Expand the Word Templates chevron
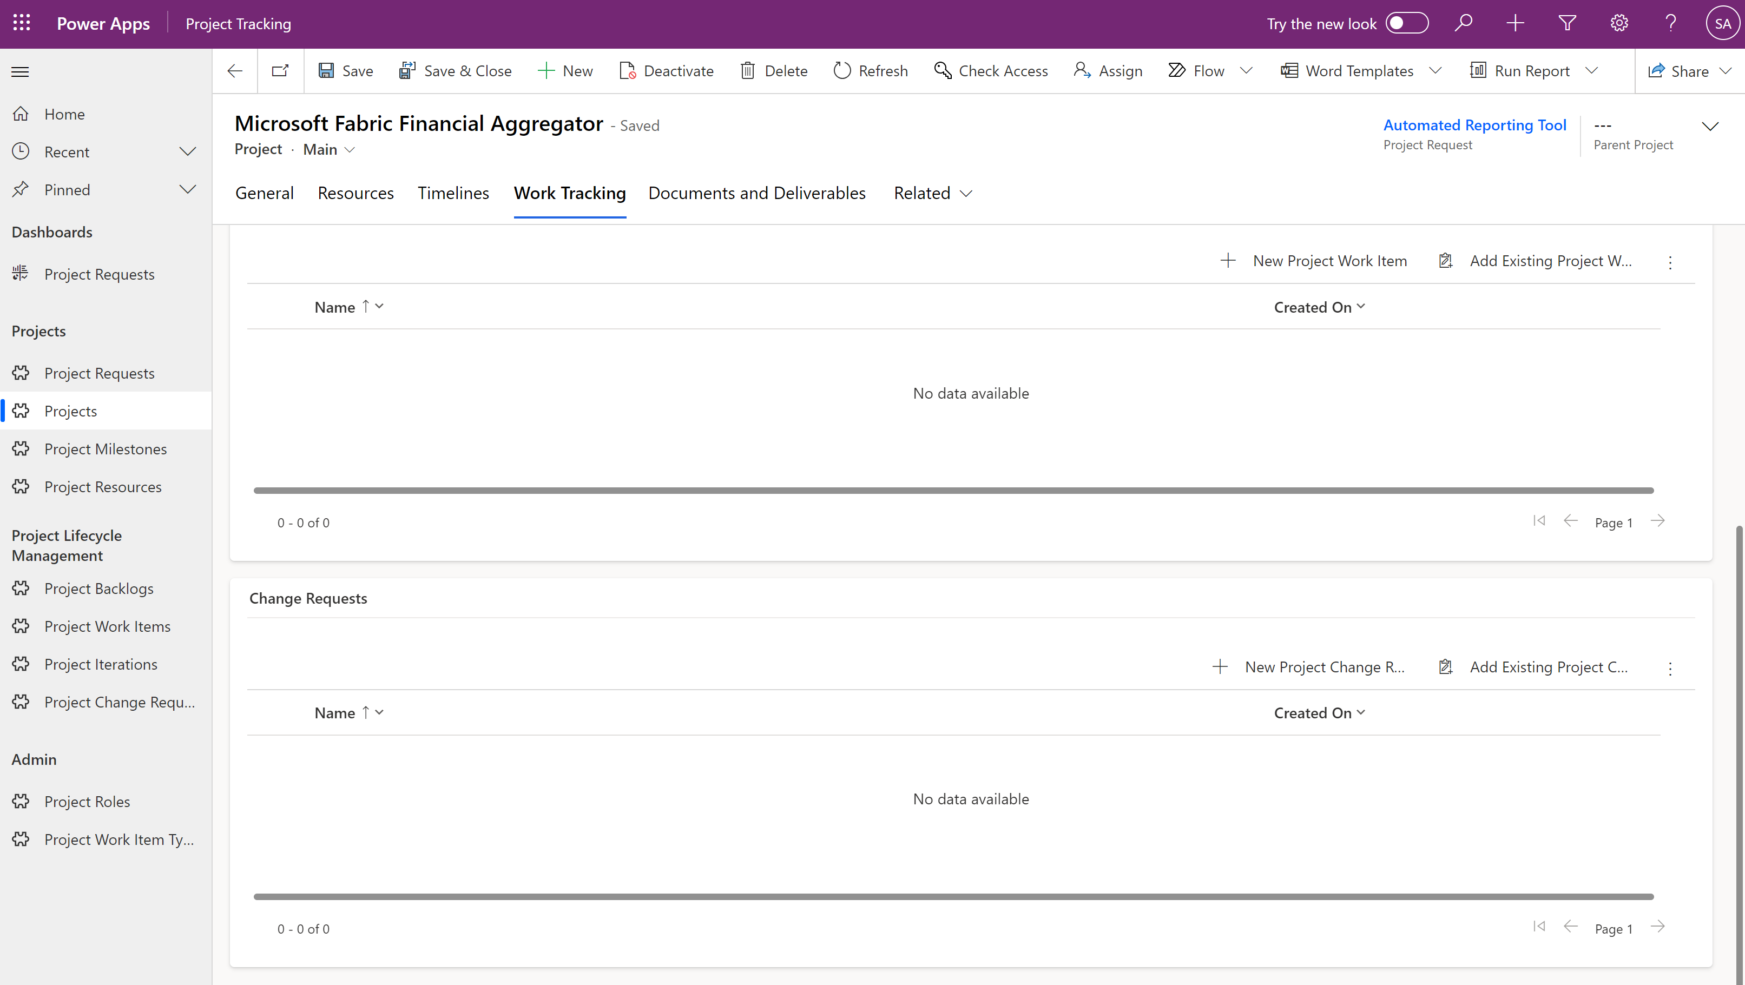Viewport: 1745px width, 985px height. point(1435,71)
